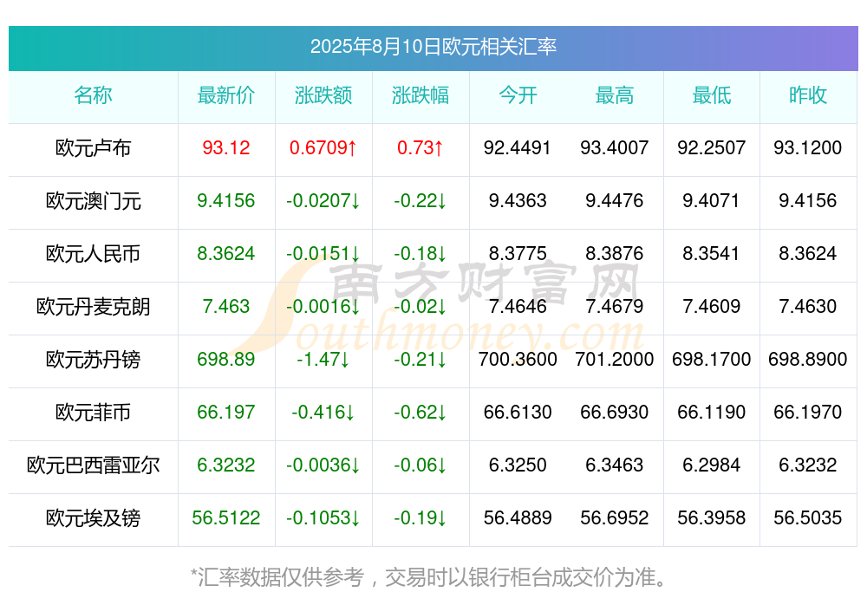This screenshot has height=605, width=867.
Task: Click the opening value 9.4363
Action: click(x=518, y=200)
